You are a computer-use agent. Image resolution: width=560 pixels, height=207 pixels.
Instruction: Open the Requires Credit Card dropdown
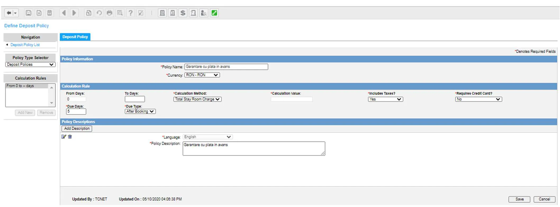click(x=478, y=99)
